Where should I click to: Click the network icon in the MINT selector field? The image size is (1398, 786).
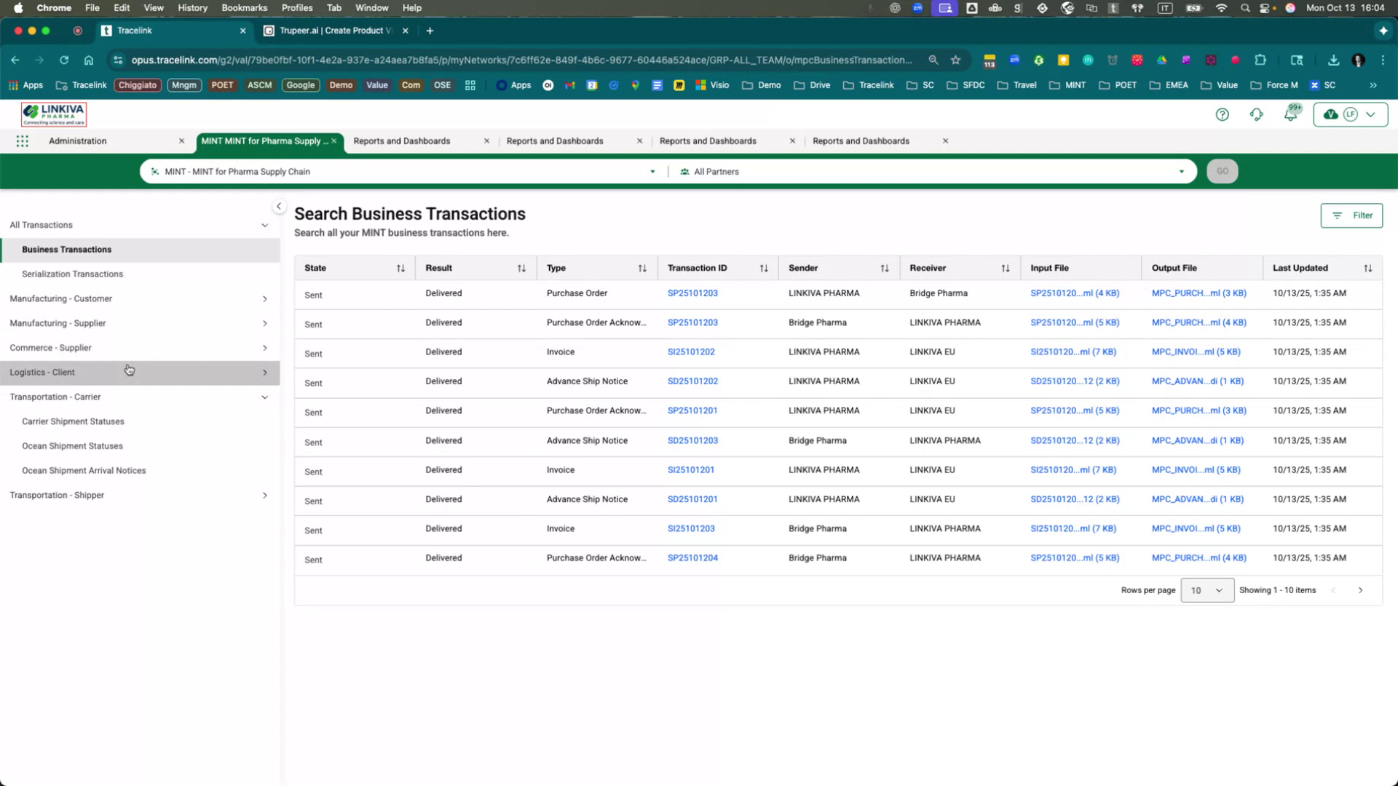154,171
